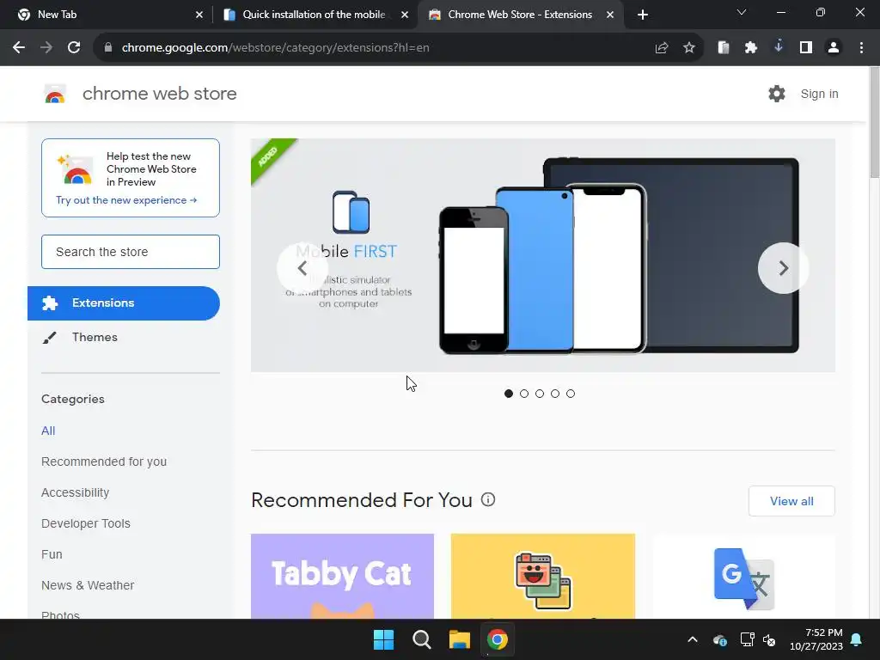Open Windows Search from taskbar
880x660 pixels.
click(421, 639)
